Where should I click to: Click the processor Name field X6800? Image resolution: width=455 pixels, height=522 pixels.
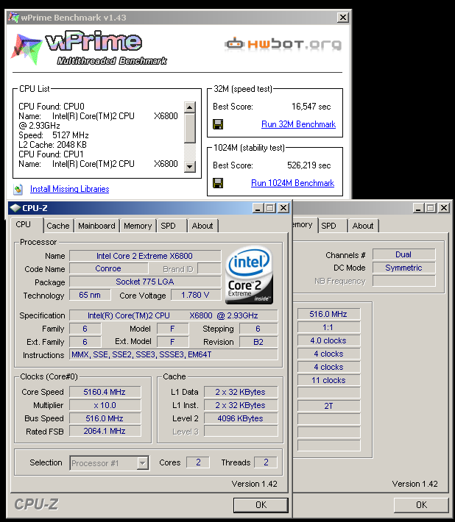tap(145, 256)
